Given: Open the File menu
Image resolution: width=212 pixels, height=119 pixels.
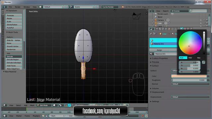Looking at the screenshot, I should 10,7.
